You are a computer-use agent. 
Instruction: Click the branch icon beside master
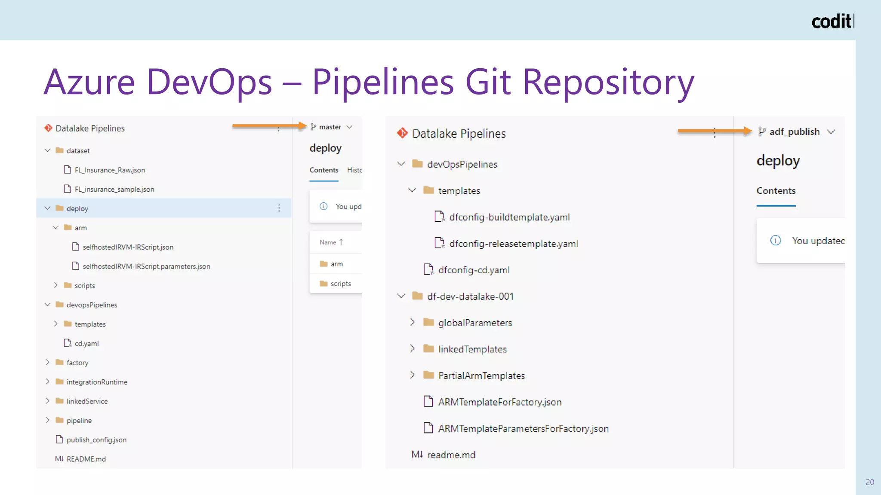coord(314,127)
